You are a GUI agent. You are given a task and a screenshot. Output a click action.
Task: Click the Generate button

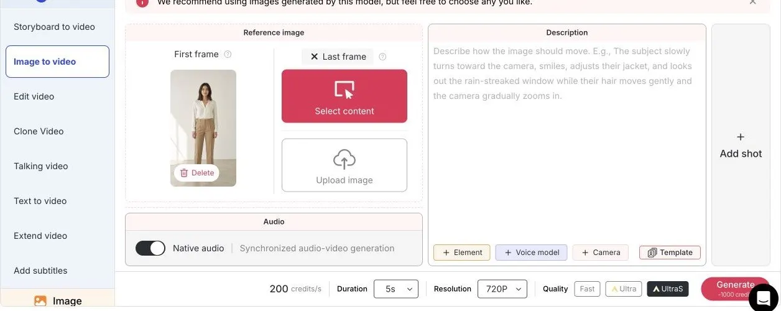[735, 289]
